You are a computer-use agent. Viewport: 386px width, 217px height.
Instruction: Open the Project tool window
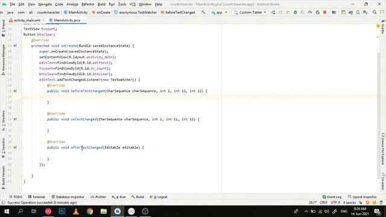(3, 28)
